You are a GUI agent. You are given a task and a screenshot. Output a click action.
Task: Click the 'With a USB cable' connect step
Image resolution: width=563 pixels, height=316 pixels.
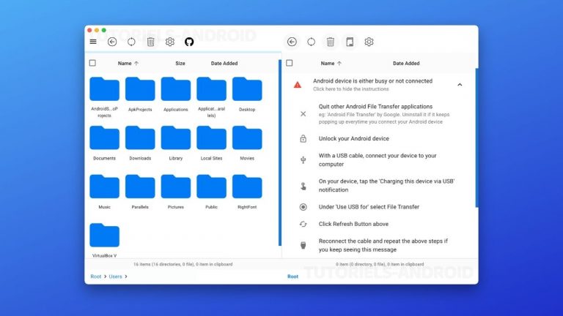[378, 159]
